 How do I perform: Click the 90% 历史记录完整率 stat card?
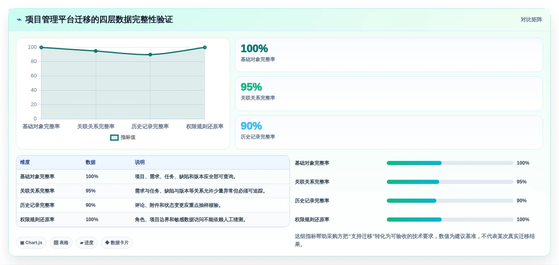pos(389,132)
